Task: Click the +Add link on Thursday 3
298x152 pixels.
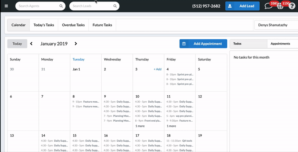Action: [158, 69]
